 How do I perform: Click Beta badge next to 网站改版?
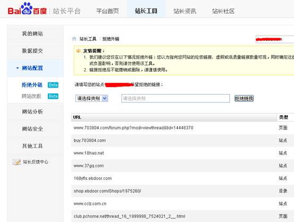point(53,96)
